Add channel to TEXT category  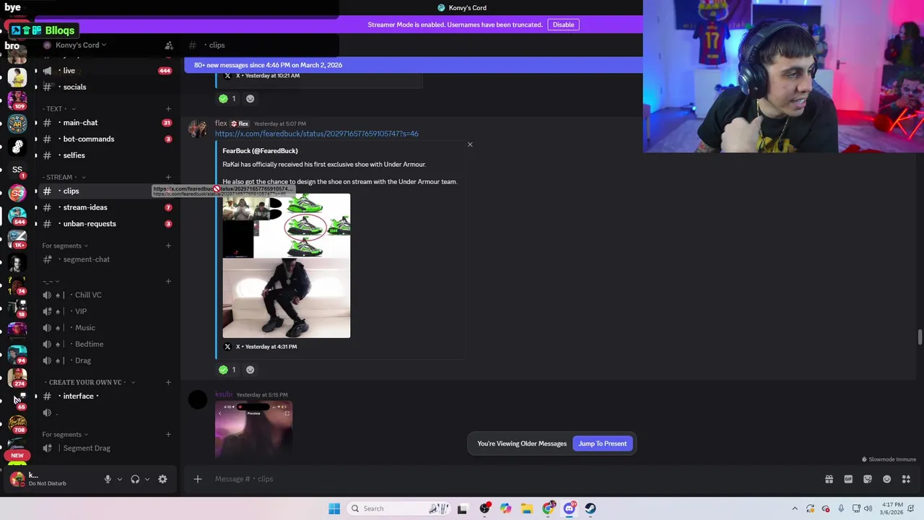[x=168, y=109]
